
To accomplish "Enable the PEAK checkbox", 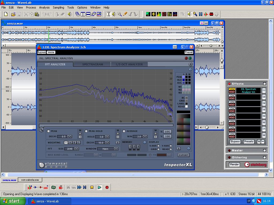I will click(49, 131).
